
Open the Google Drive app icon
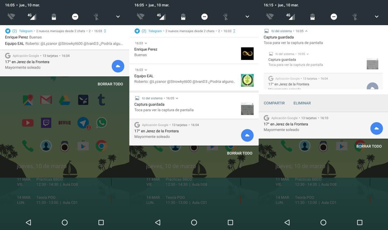(x=65, y=100)
